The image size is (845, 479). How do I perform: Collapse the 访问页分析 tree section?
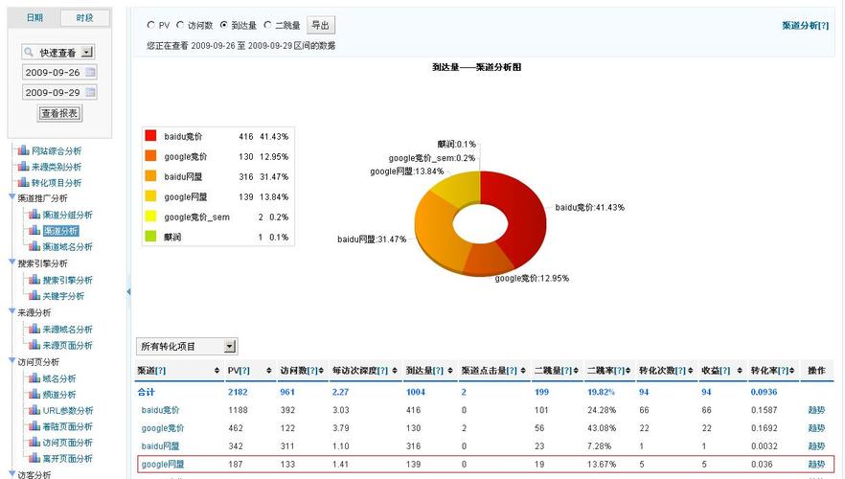click(12, 360)
